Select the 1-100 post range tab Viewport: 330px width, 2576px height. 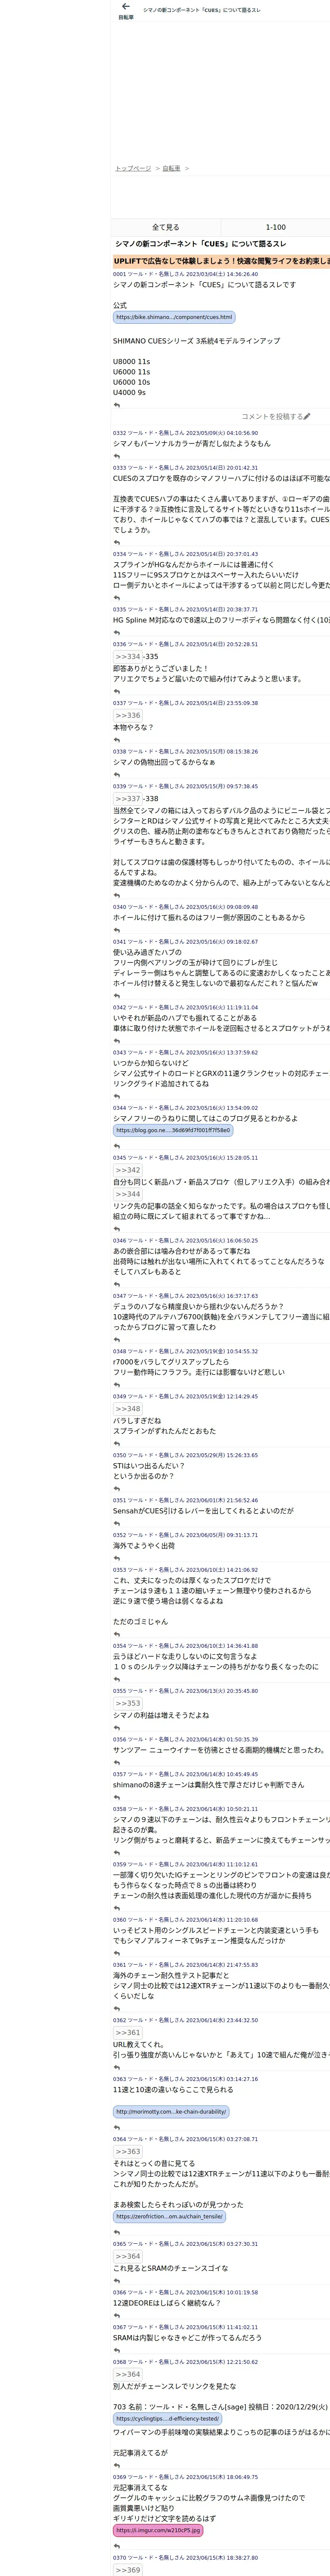276,227
